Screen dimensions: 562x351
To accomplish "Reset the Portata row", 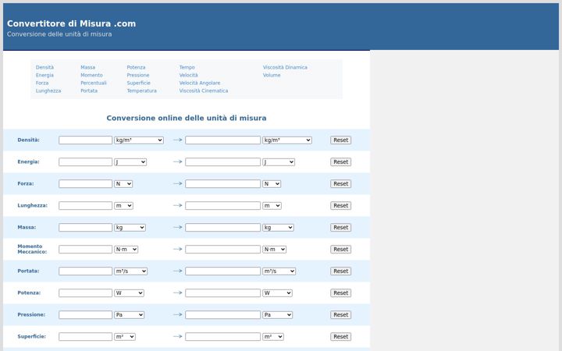I will [x=340, y=271].
